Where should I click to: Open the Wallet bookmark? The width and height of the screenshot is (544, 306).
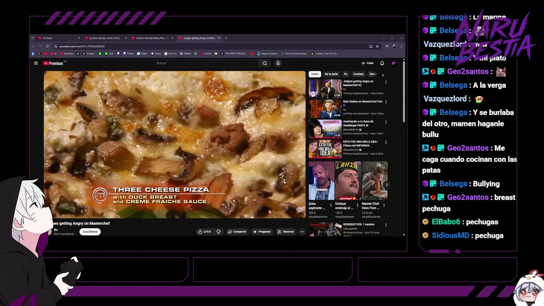[x=185, y=54]
